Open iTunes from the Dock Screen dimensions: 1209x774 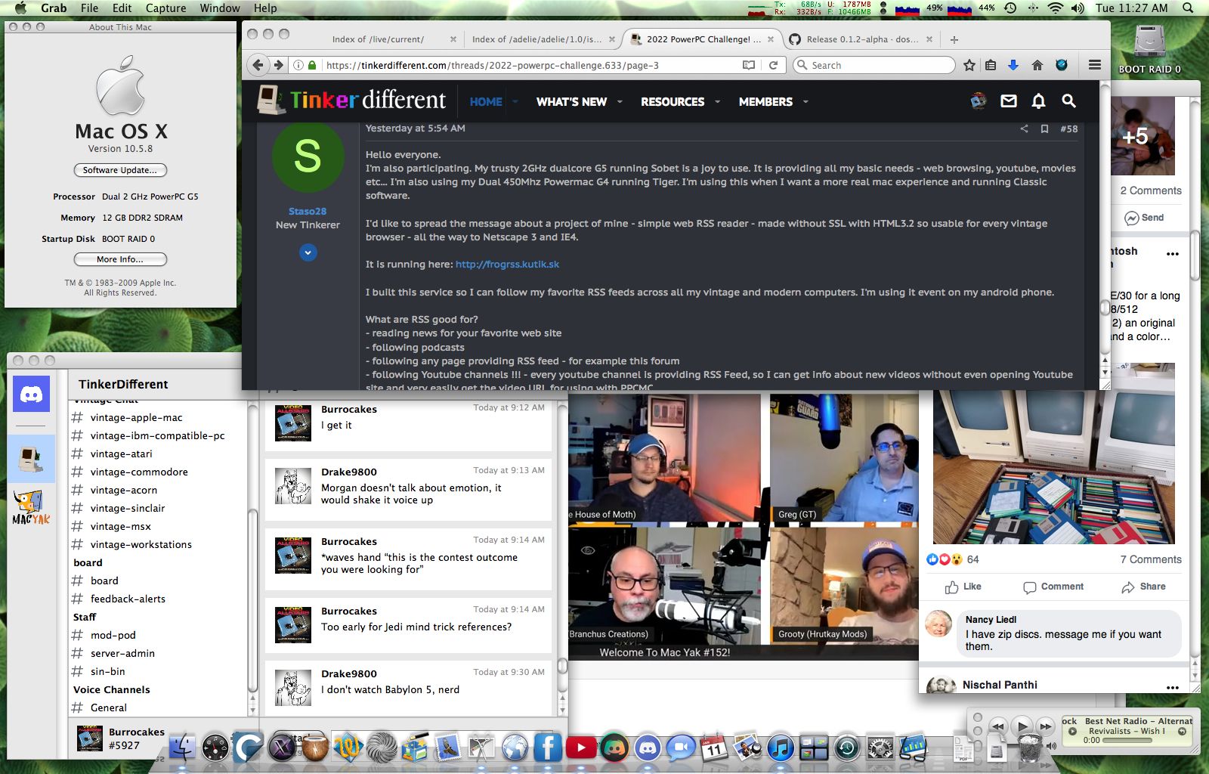point(781,748)
